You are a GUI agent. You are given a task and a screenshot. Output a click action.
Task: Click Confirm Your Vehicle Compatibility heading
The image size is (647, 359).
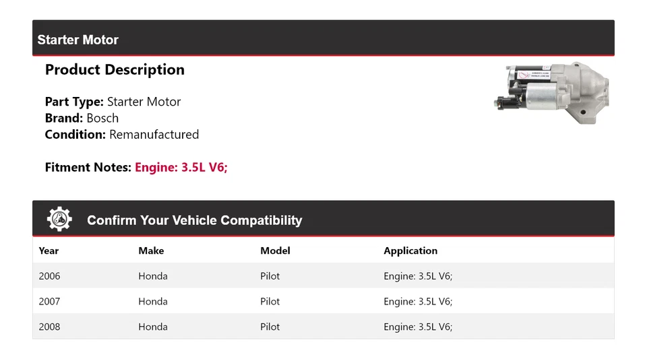click(x=194, y=220)
